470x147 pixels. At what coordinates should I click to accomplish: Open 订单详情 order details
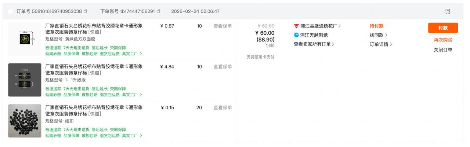[x=380, y=44]
